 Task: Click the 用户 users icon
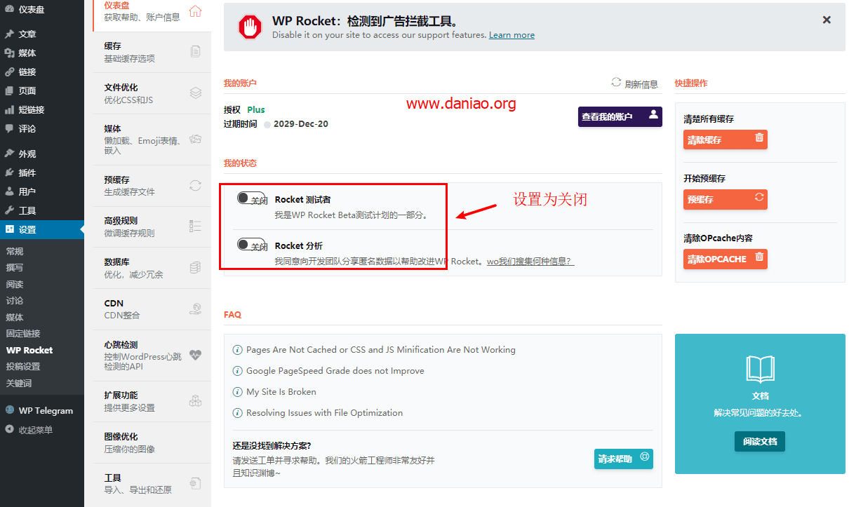tap(9, 191)
